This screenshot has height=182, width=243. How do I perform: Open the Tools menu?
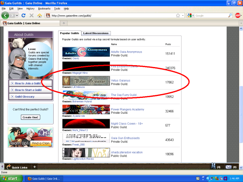[57, 8]
